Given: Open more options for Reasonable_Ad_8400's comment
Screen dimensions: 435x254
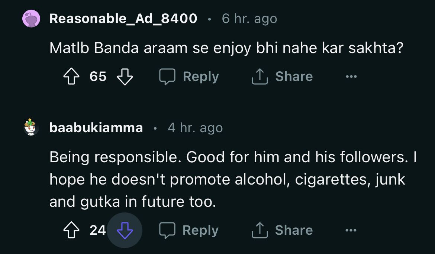Looking at the screenshot, I should pyautogui.click(x=351, y=77).
